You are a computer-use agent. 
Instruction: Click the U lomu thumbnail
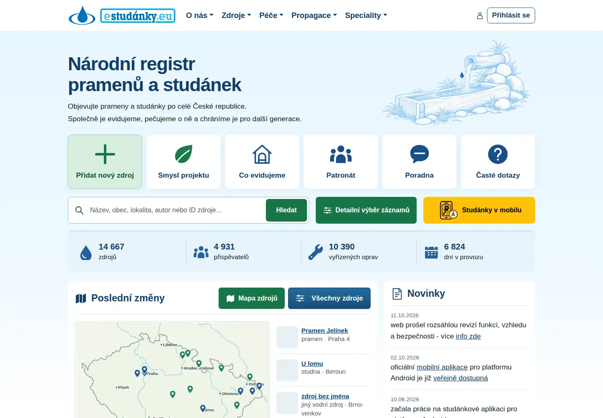click(x=287, y=370)
